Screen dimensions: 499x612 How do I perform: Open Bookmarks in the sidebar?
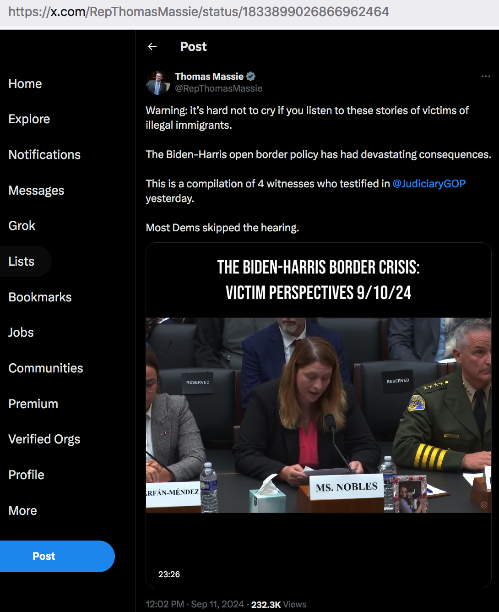tap(40, 297)
